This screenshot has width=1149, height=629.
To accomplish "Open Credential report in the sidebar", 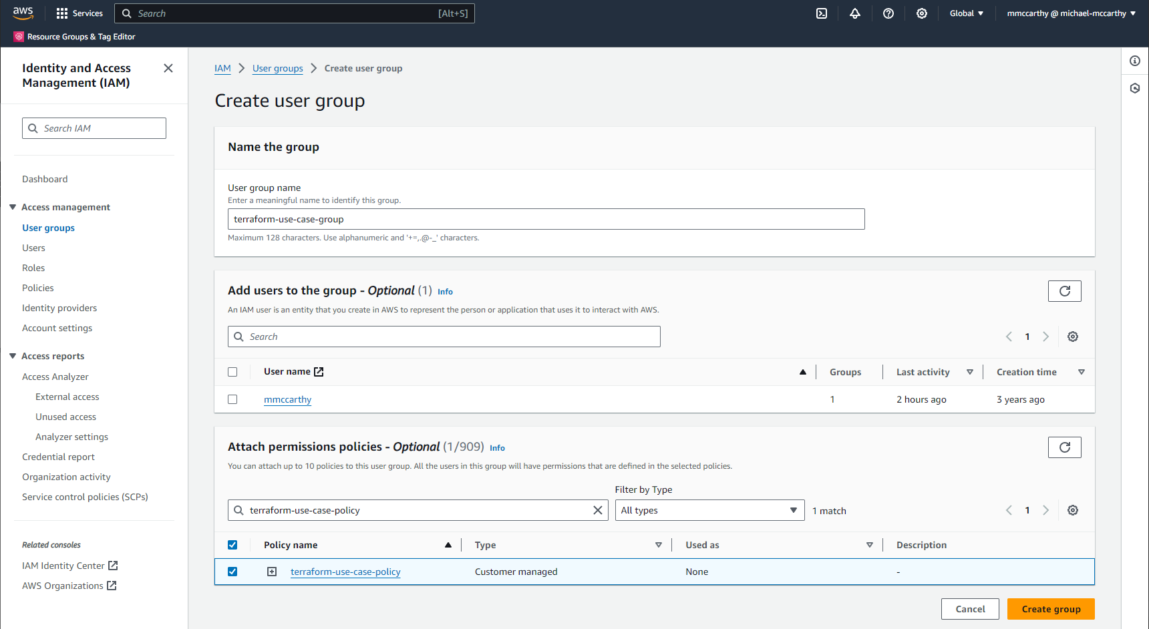I will tap(58, 457).
